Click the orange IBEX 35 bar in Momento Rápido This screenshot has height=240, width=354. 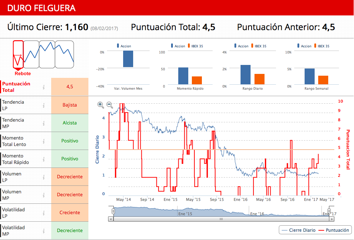(x=197, y=80)
